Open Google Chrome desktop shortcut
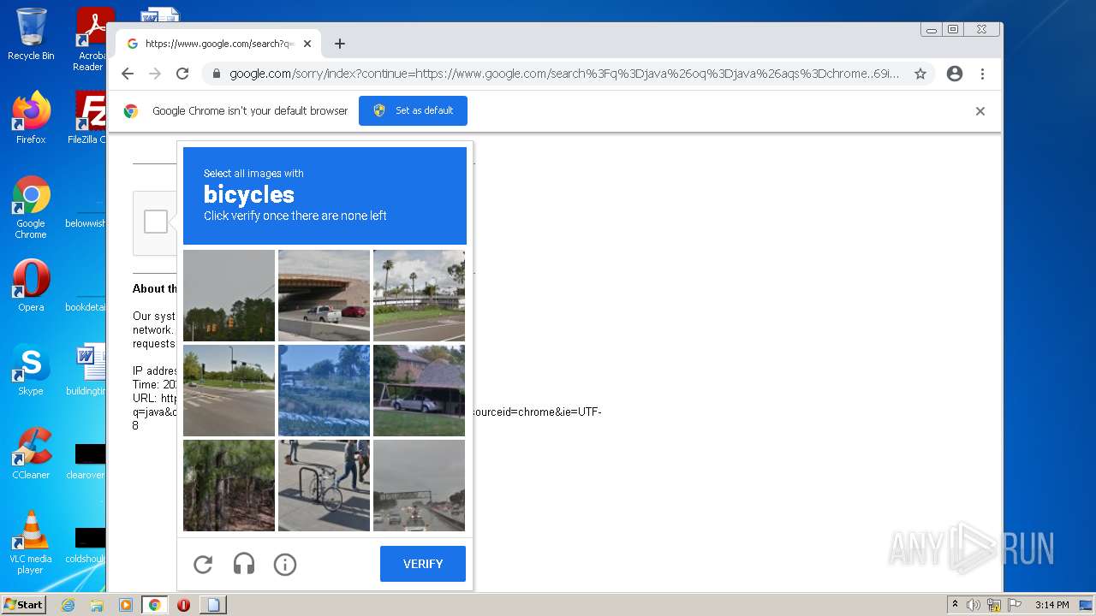The width and height of the screenshot is (1096, 616). [31, 208]
